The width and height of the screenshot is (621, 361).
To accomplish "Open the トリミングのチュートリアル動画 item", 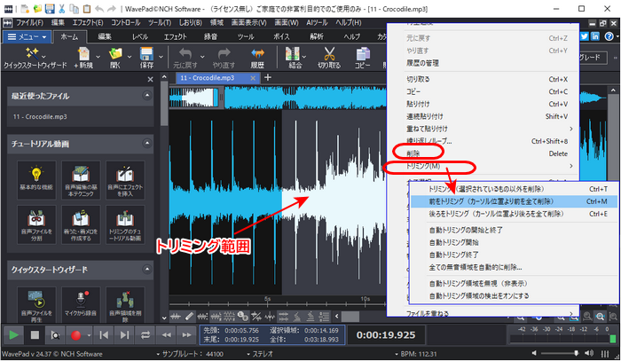I will (x=125, y=224).
